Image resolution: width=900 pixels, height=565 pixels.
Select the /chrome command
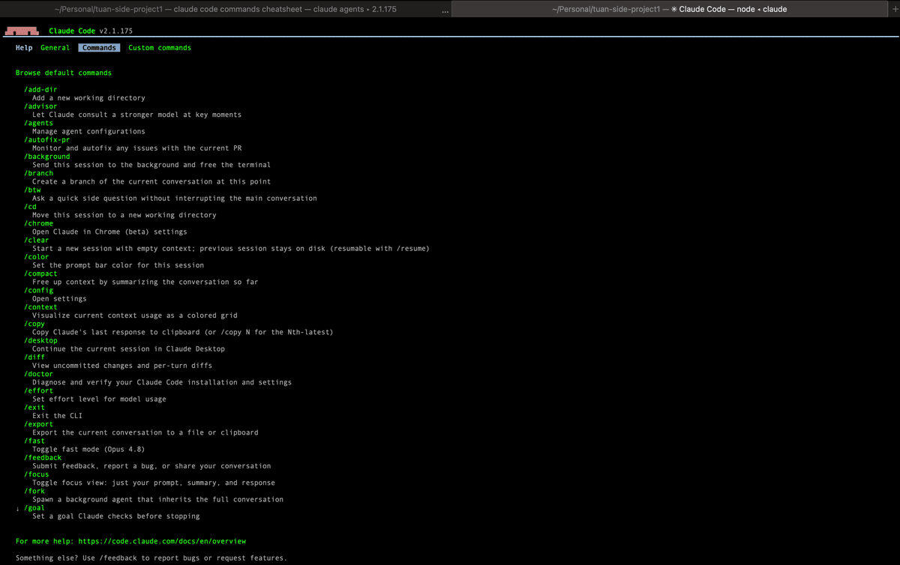tap(38, 223)
